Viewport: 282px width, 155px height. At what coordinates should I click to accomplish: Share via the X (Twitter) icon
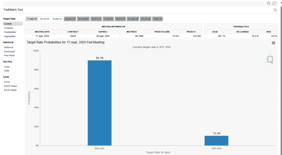(275, 10)
